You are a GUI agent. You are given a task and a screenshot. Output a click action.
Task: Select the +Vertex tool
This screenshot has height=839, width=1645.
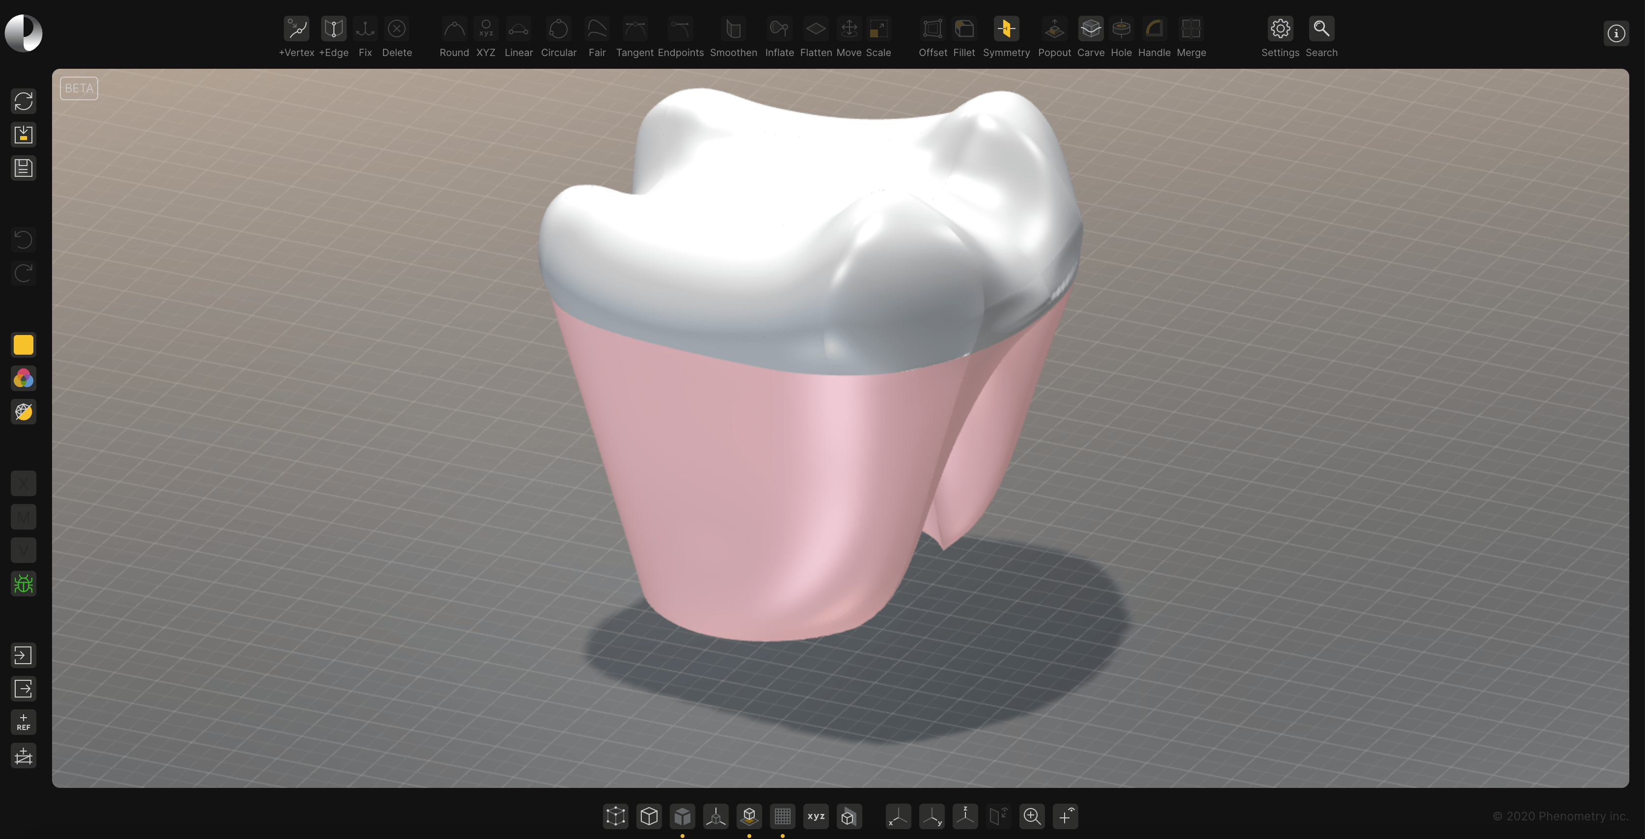[x=296, y=29]
